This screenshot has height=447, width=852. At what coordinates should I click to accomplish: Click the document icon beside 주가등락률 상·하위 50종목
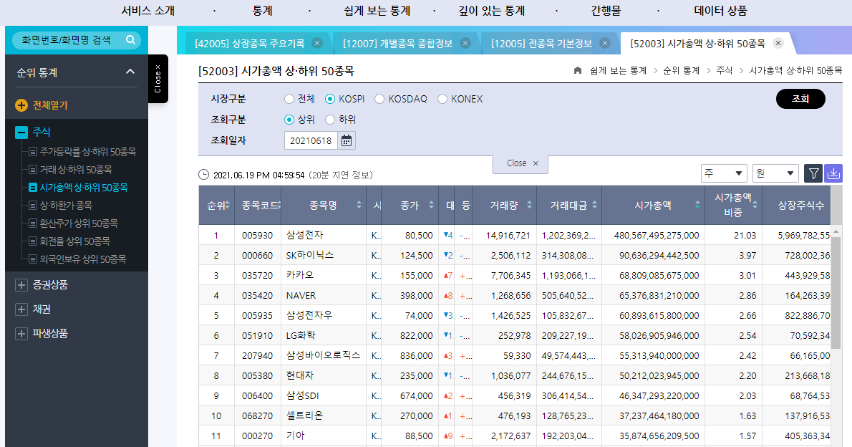click(33, 152)
